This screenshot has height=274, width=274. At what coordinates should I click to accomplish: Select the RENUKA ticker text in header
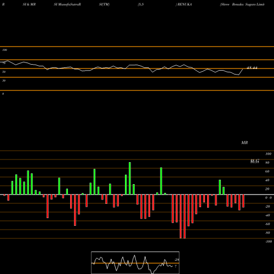pyautogui.click(x=184, y=4)
